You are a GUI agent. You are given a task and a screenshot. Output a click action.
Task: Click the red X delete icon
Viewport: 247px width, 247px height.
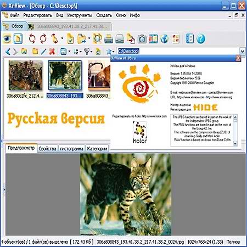click(x=52, y=52)
